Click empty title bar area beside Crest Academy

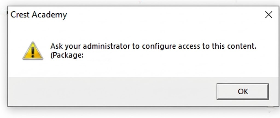tap(164, 15)
